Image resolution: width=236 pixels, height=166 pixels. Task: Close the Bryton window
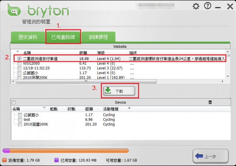[230, 7]
